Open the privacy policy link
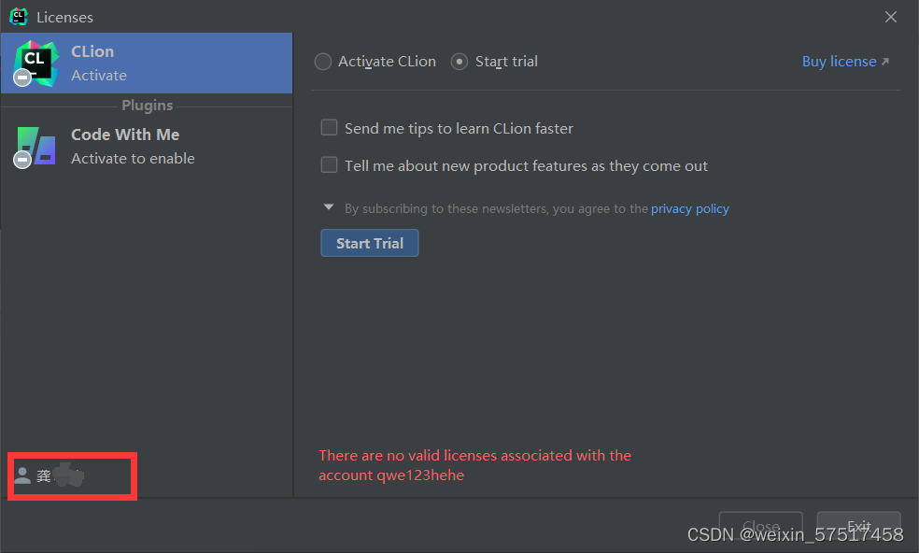The image size is (919, 553). pyautogui.click(x=689, y=208)
